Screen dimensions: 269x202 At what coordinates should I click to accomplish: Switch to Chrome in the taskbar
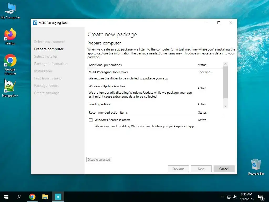(x=32, y=197)
